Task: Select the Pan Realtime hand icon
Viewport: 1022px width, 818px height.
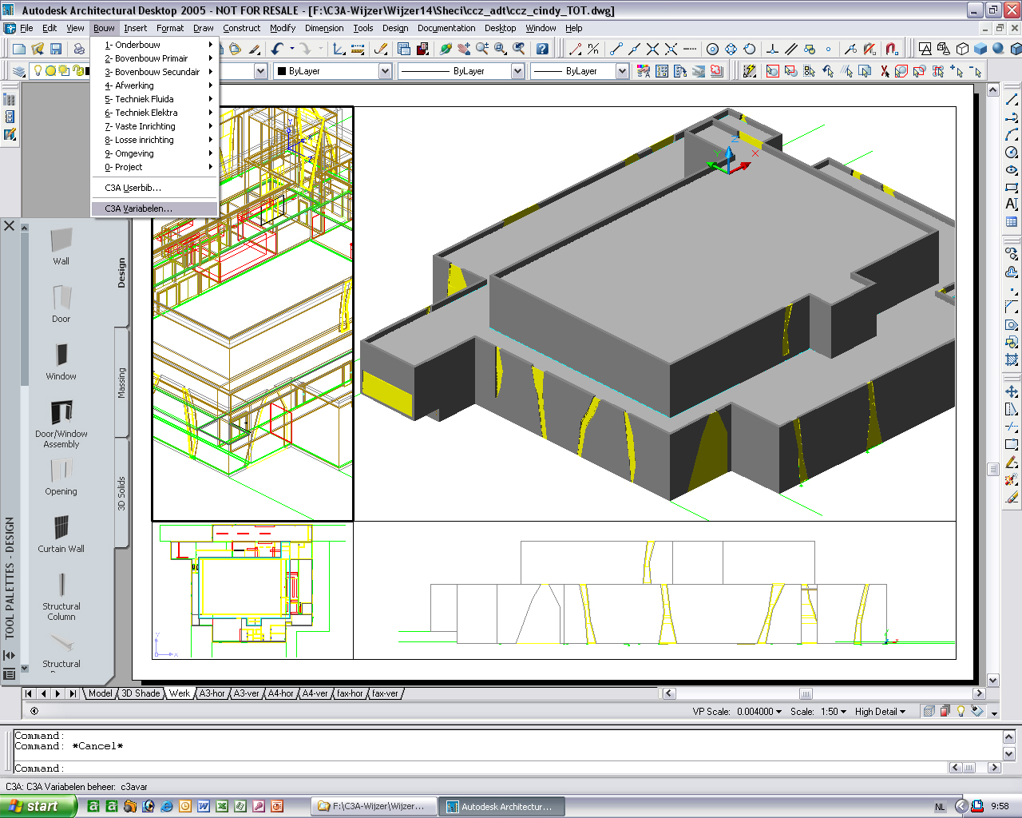Action: coord(464,49)
